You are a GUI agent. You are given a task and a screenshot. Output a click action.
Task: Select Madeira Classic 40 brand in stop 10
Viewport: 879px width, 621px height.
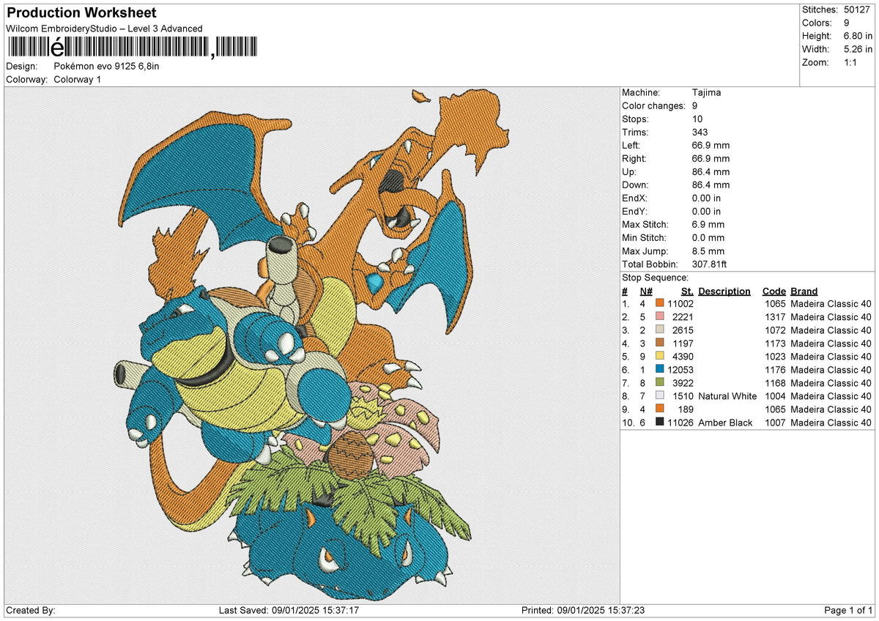point(831,423)
